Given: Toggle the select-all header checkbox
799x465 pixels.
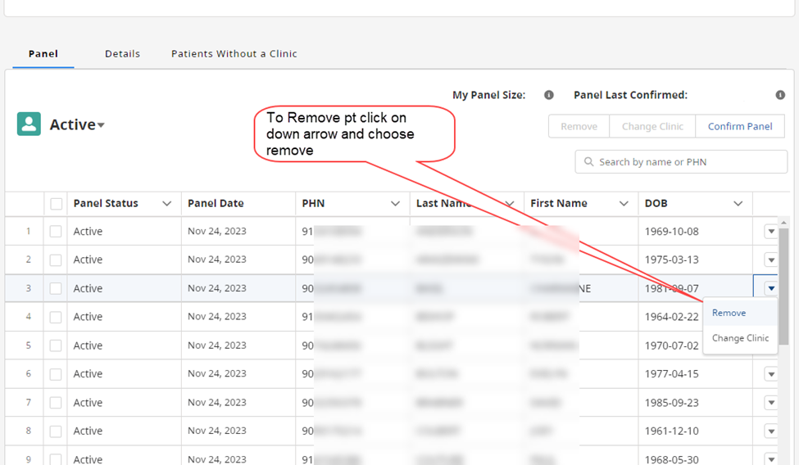Looking at the screenshot, I should click(x=56, y=204).
